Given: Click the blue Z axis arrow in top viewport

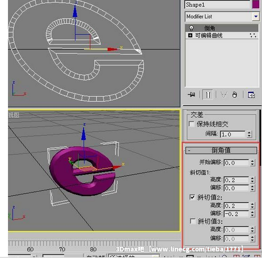Looking at the screenshot, I should pyautogui.click(x=75, y=12).
